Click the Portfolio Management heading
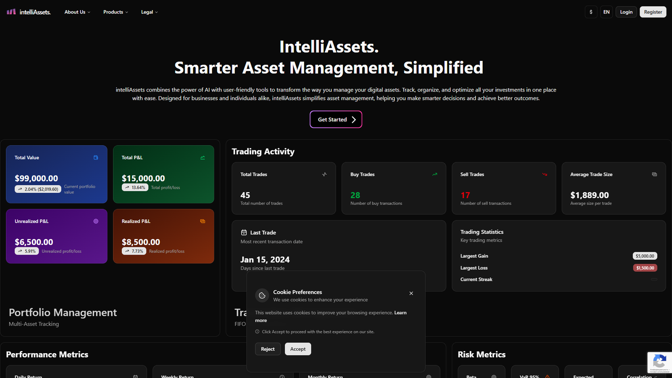 click(63, 312)
